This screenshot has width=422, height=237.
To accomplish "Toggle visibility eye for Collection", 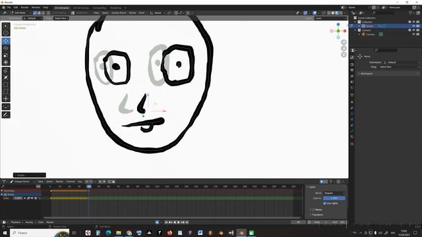I will [x=413, y=22].
